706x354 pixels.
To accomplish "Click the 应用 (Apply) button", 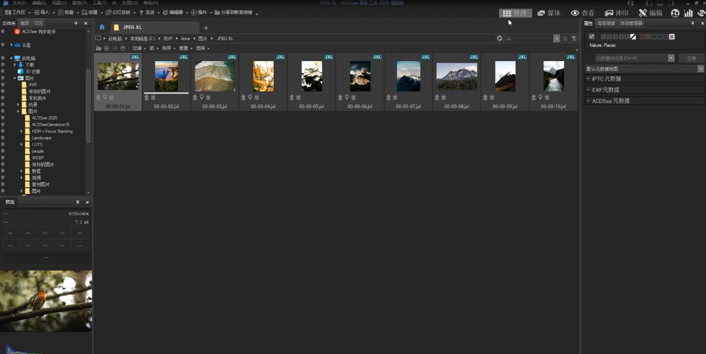I will coord(691,58).
